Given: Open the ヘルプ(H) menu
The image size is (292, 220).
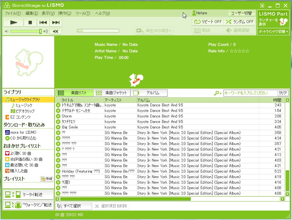Looking at the screenshot, I should tap(102, 13).
